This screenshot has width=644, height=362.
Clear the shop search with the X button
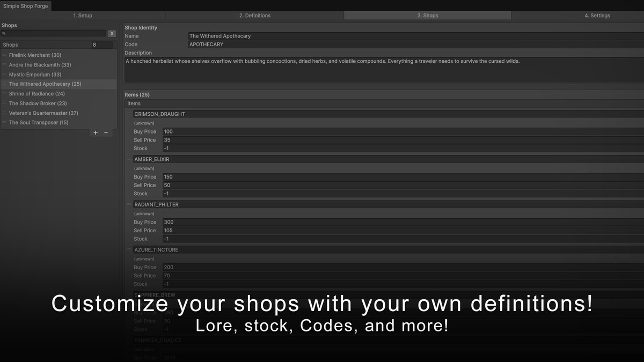(112, 33)
